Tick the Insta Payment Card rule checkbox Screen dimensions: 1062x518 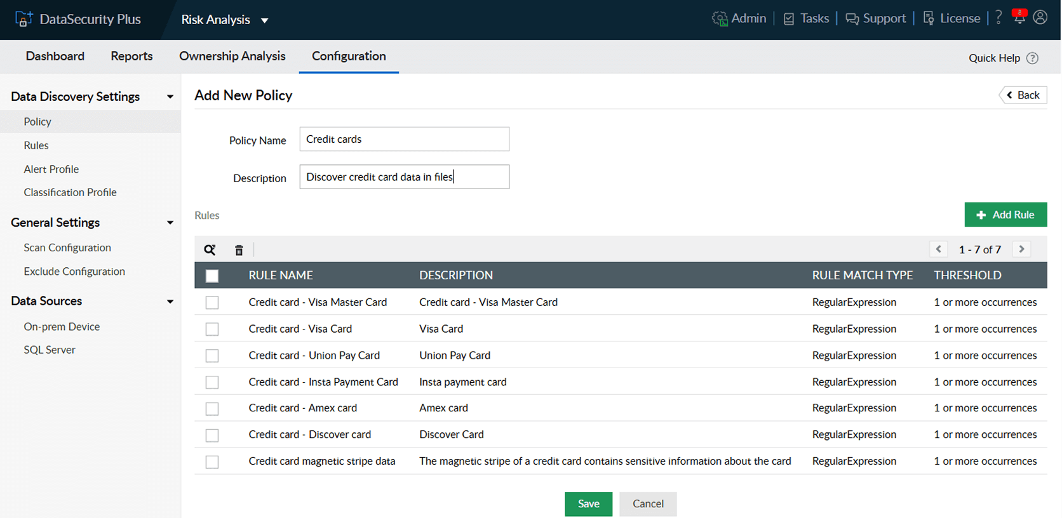pyautogui.click(x=212, y=382)
